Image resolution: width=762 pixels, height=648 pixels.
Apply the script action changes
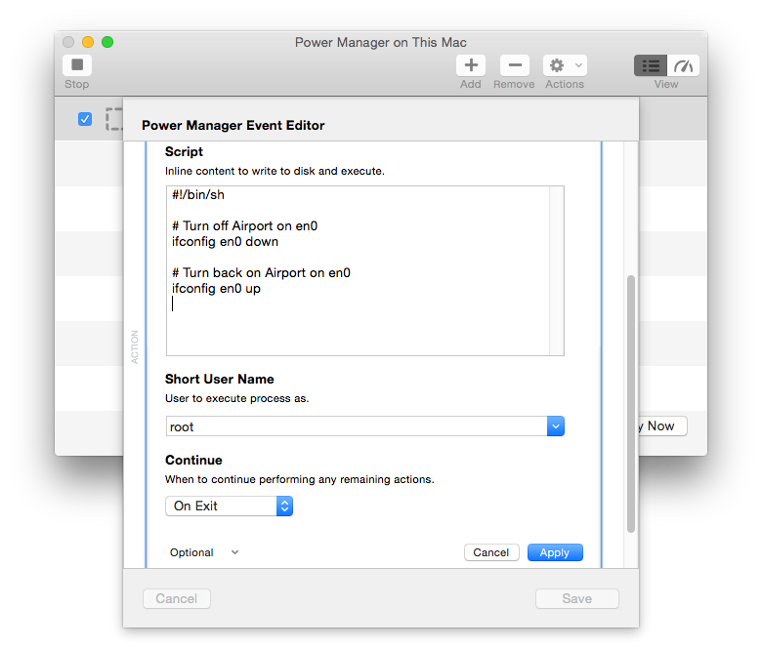555,552
